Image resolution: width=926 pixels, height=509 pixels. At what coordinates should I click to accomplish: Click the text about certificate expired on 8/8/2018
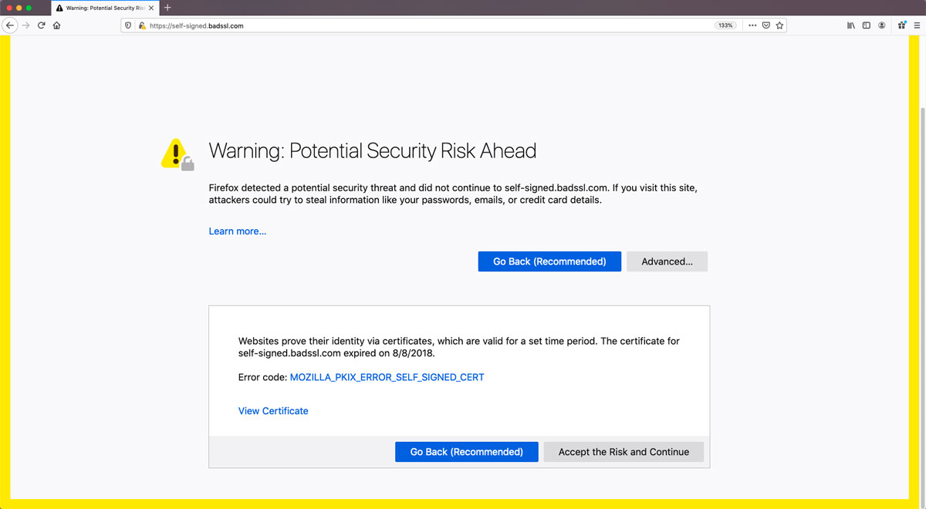459,347
